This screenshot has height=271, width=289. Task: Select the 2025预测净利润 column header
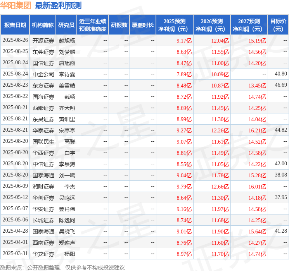click(x=175, y=25)
